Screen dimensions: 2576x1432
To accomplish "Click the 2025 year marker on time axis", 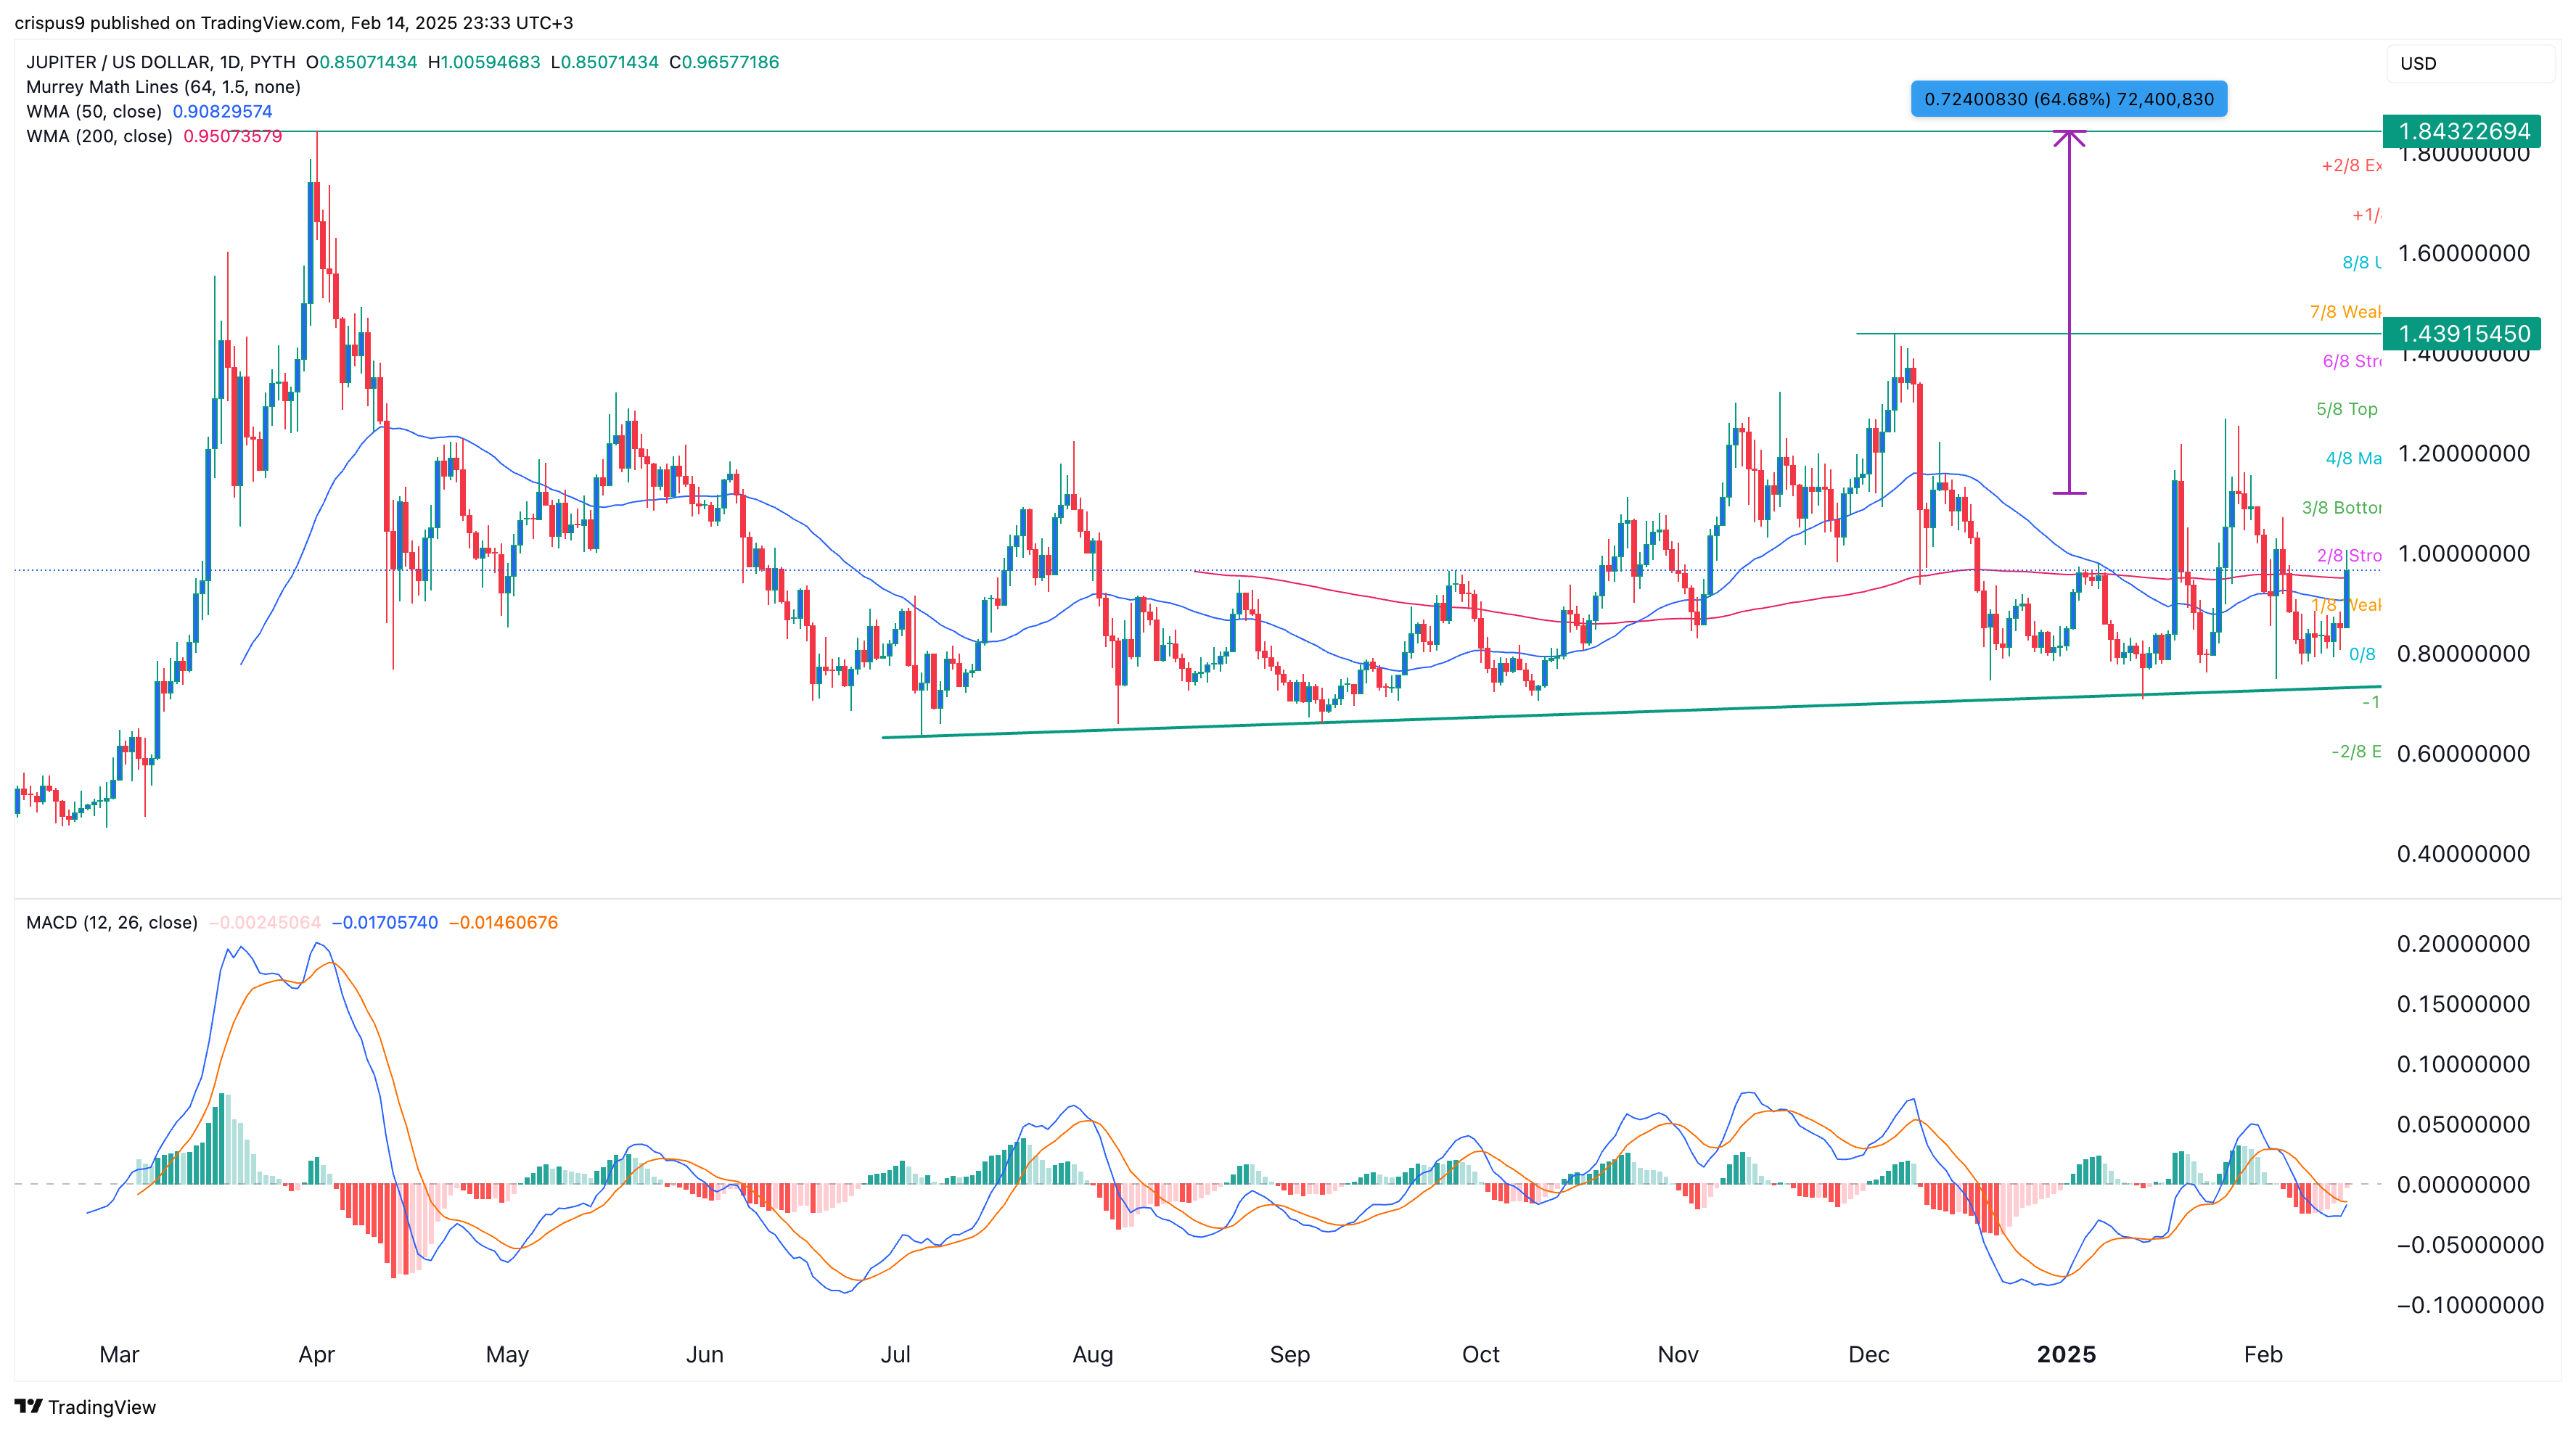I will pos(2066,1354).
